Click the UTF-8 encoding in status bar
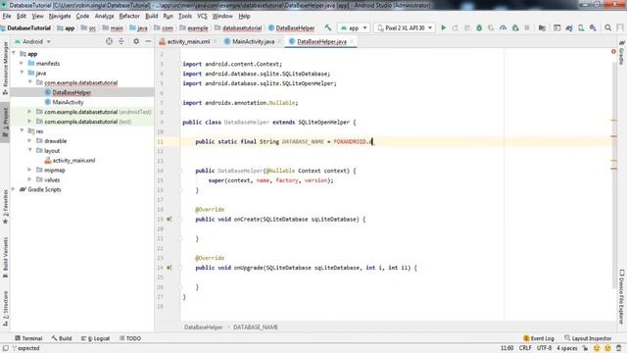 click(544, 348)
